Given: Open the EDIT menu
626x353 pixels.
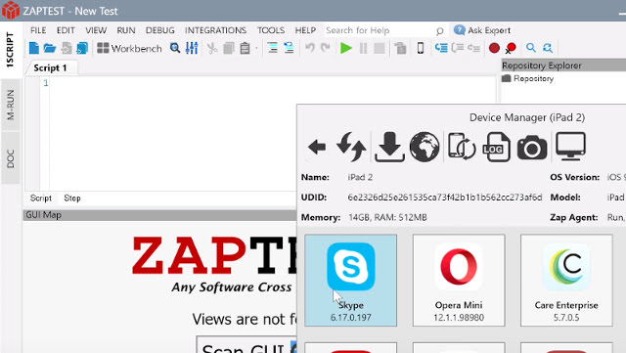Looking at the screenshot, I should point(66,30).
